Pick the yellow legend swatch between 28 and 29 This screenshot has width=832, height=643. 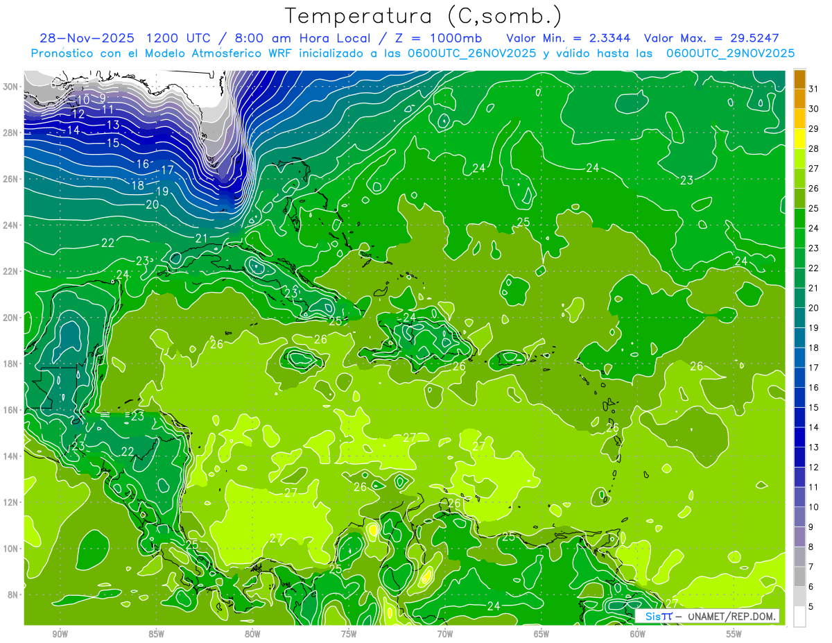point(799,139)
